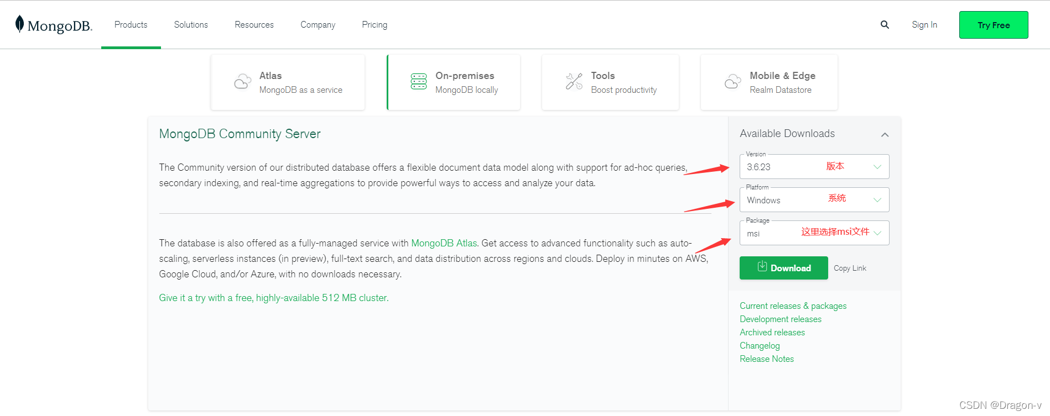Click the Atlas cloud icon
Viewport: 1050px width, 416px height.
[242, 82]
